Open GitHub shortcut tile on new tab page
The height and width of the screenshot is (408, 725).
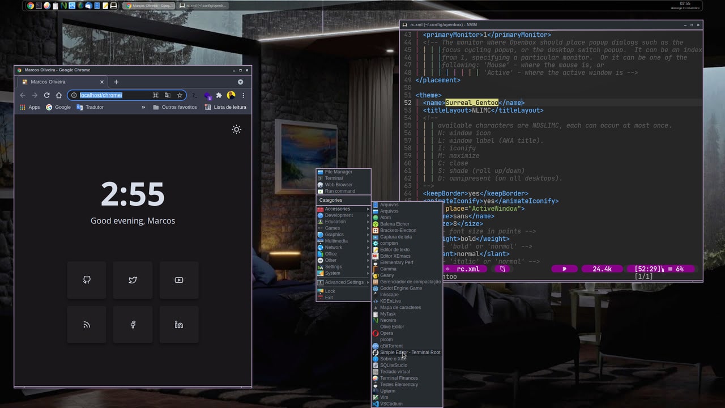(x=87, y=280)
